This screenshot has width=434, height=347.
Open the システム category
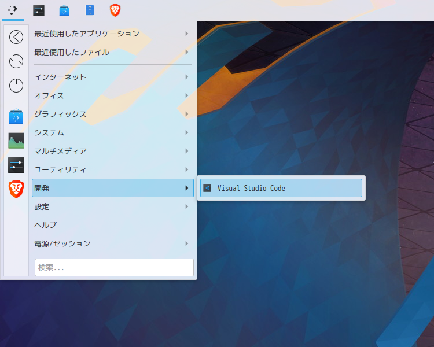pos(113,132)
